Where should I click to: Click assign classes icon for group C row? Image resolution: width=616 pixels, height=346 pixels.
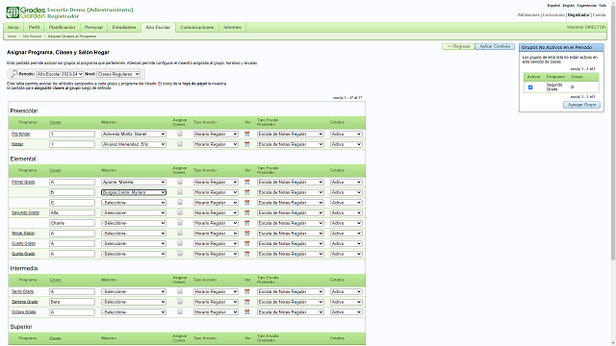180,202
